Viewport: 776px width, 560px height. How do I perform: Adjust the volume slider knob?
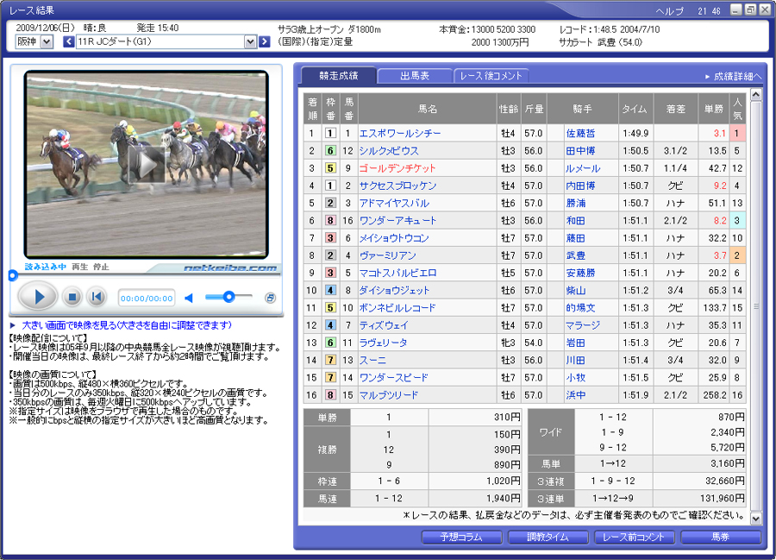point(228,297)
